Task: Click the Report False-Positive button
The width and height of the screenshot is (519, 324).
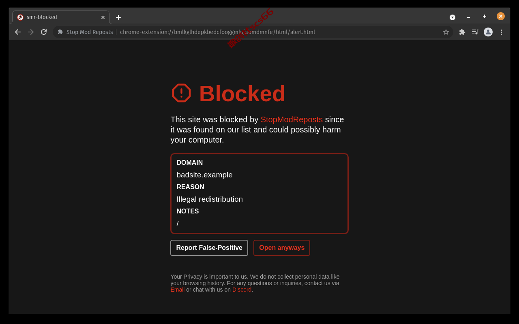Action: tap(209, 248)
